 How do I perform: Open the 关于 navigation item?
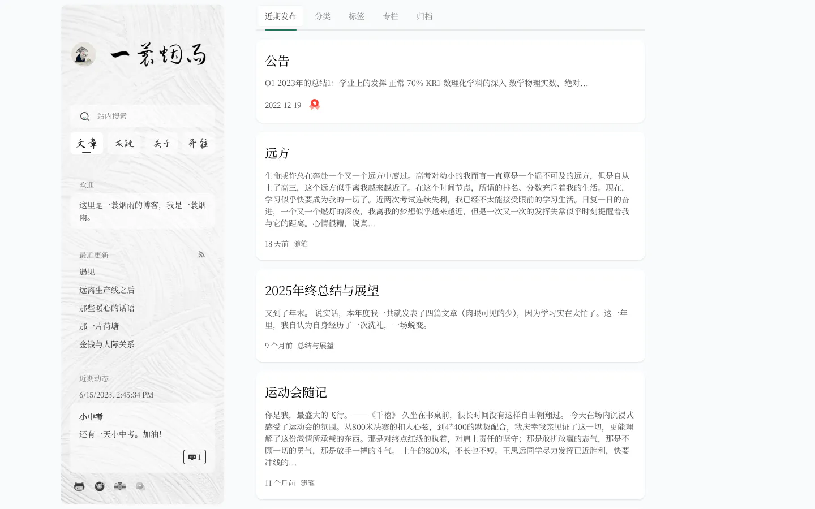pos(161,143)
